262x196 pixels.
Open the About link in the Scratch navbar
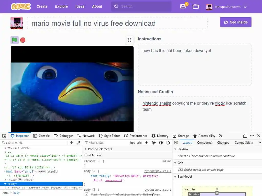pos(97,6)
